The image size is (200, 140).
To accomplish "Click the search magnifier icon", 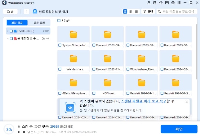I will point(159,11).
